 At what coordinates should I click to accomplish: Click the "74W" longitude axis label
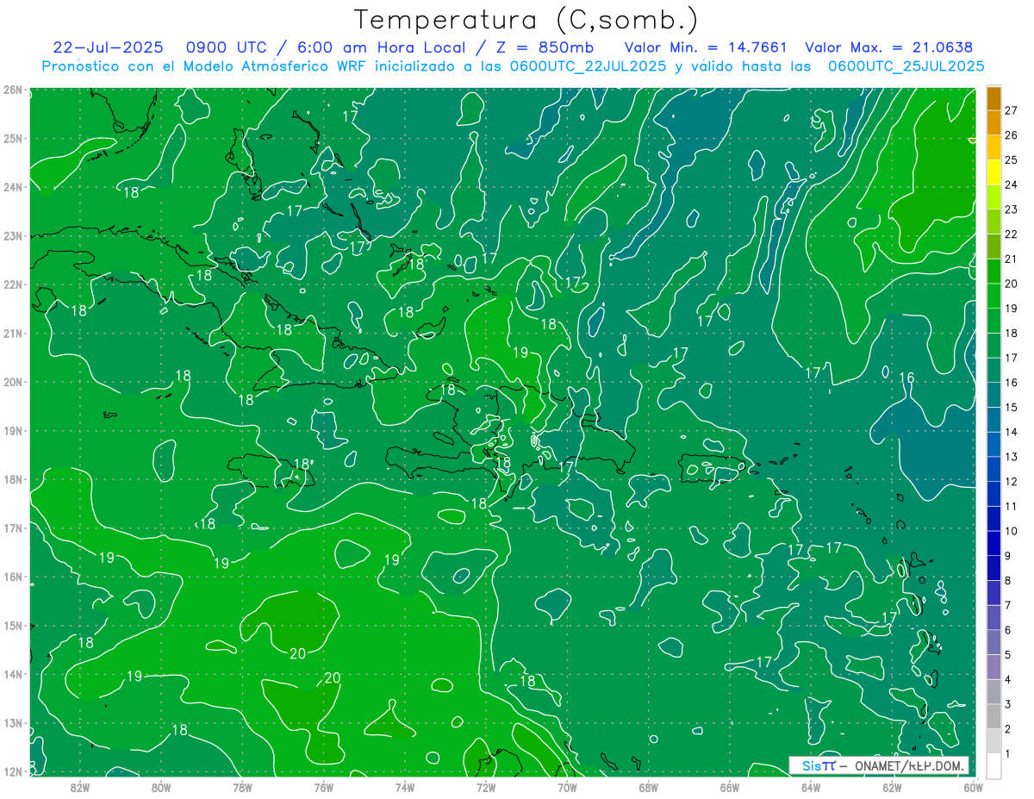coord(405,788)
